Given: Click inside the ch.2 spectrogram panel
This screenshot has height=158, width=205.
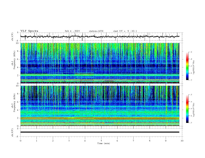Looking at the screenshot, I should tap(100, 106).
